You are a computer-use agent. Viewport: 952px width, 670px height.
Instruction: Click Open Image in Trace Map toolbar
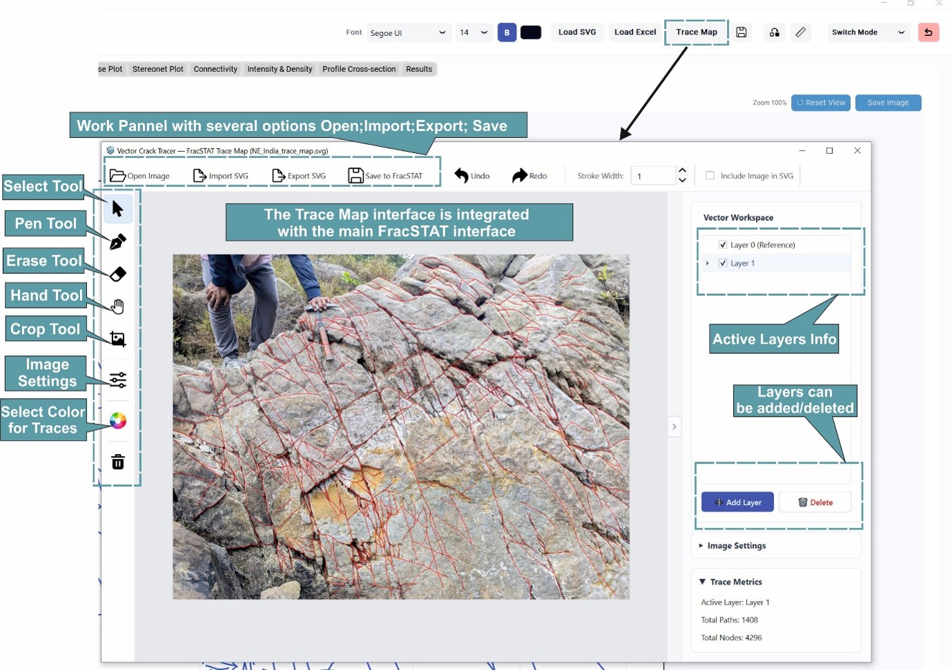pos(139,176)
